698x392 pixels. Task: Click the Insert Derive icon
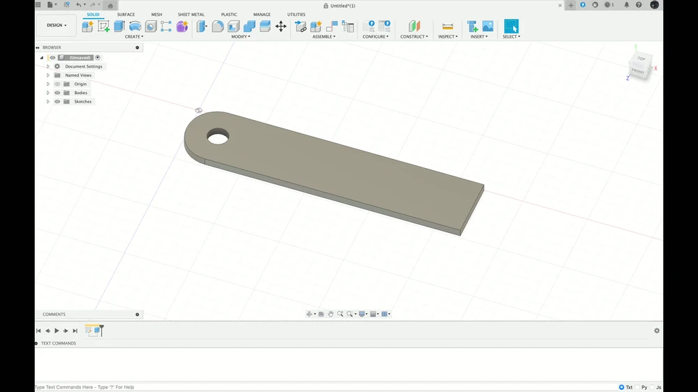[x=473, y=27]
